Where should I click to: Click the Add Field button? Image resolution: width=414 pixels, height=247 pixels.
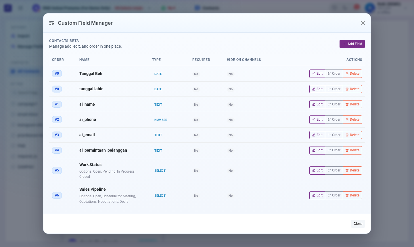pyautogui.click(x=352, y=44)
